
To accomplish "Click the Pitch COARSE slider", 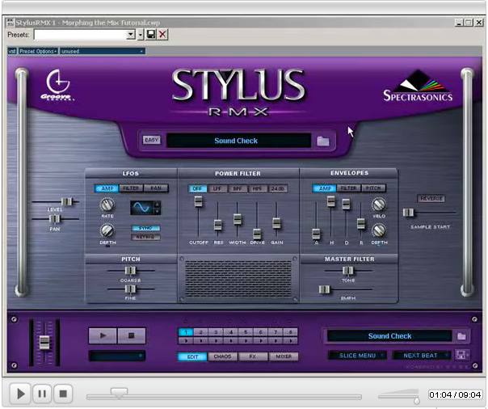I will coord(130,271).
